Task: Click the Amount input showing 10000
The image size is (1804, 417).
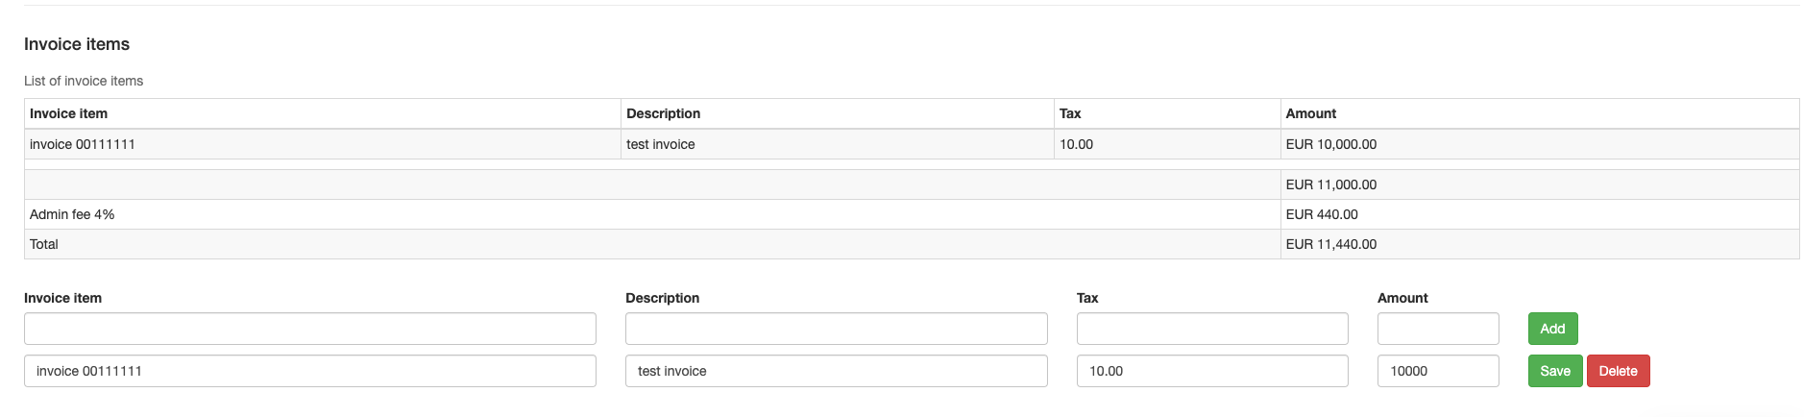Action: [x=1437, y=371]
